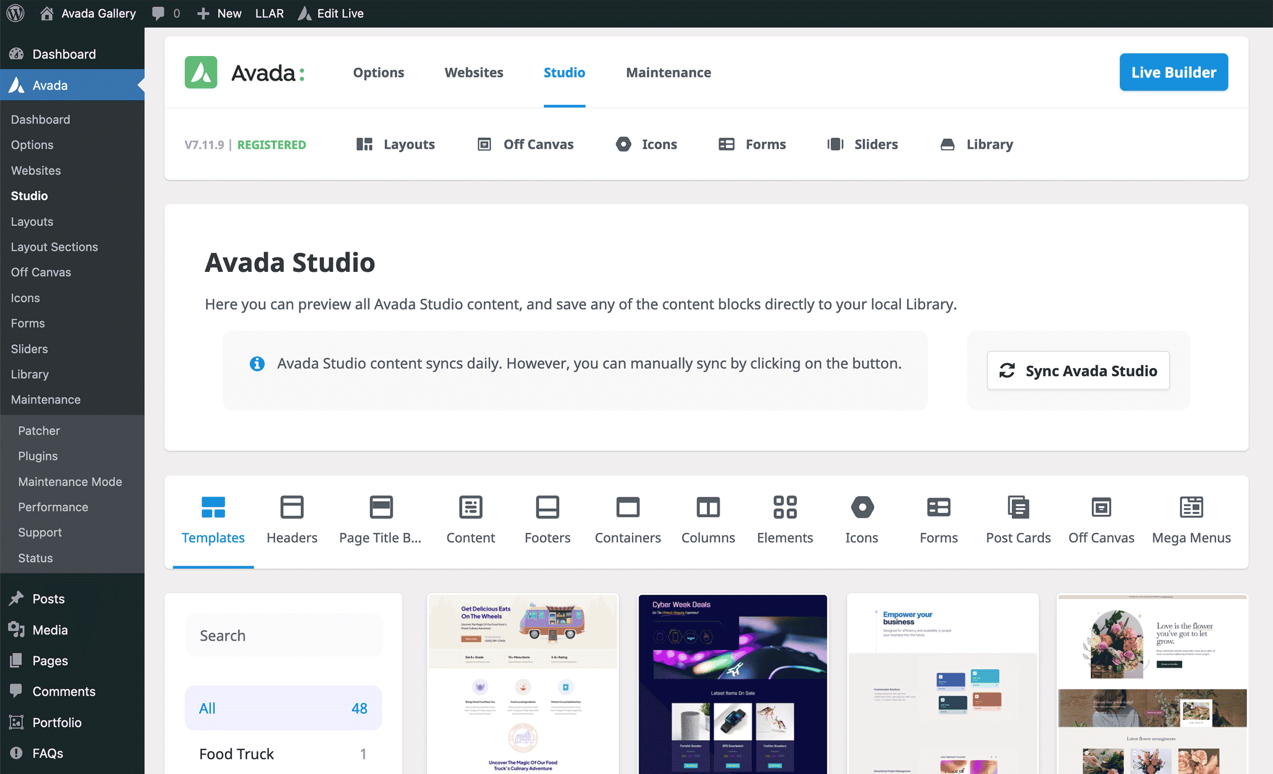
Task: Select the Food Truck template filter
Action: click(x=284, y=754)
